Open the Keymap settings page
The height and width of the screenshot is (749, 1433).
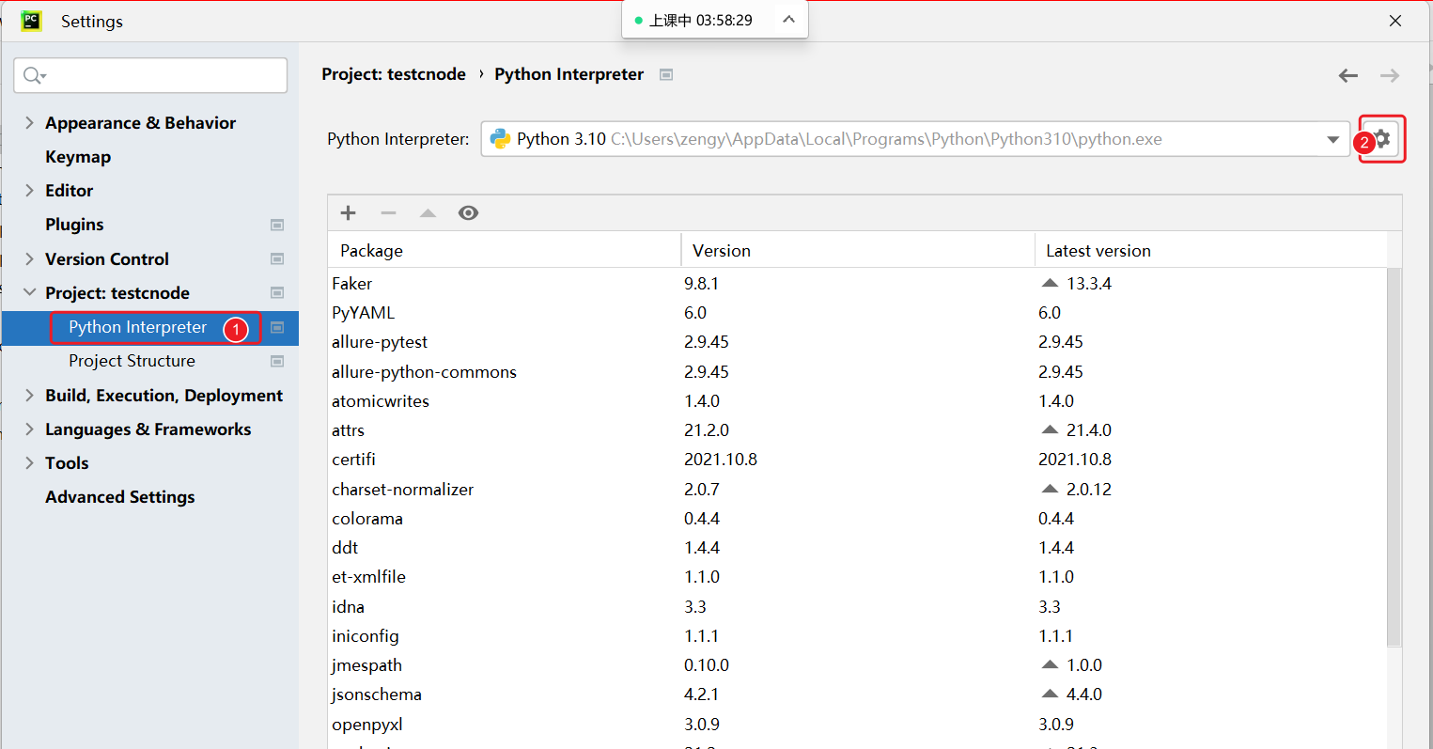(78, 157)
